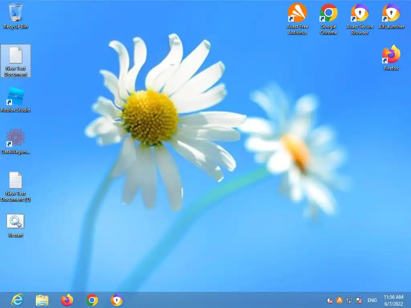Open Action Center flag tray icon
411x308 pixels.
[359, 300]
